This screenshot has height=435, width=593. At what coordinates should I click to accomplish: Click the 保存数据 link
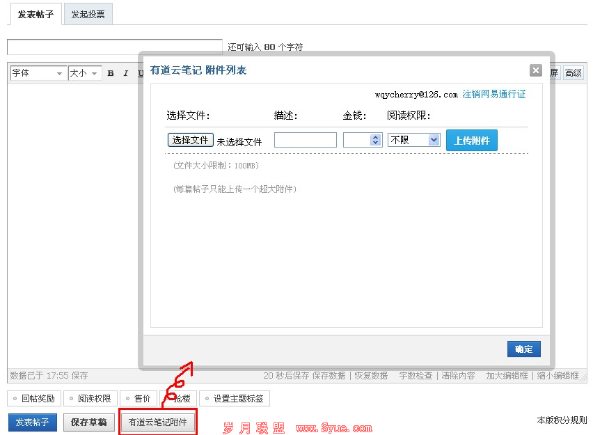tap(329, 376)
